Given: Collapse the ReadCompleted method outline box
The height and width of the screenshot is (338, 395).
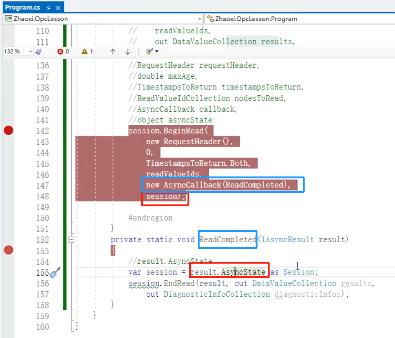Looking at the screenshot, I should [x=72, y=239].
